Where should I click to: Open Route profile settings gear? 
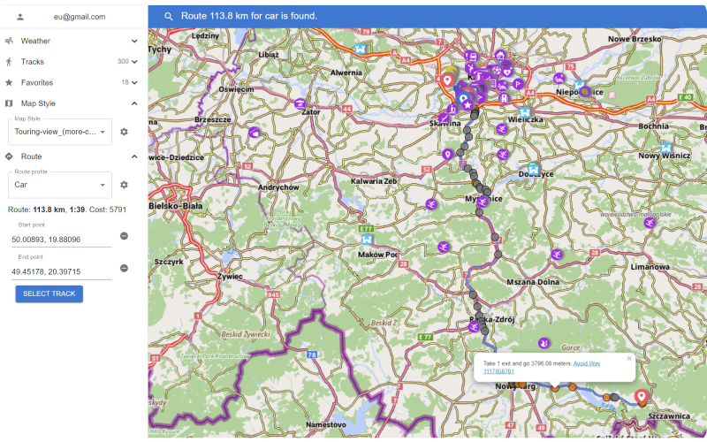tap(125, 185)
